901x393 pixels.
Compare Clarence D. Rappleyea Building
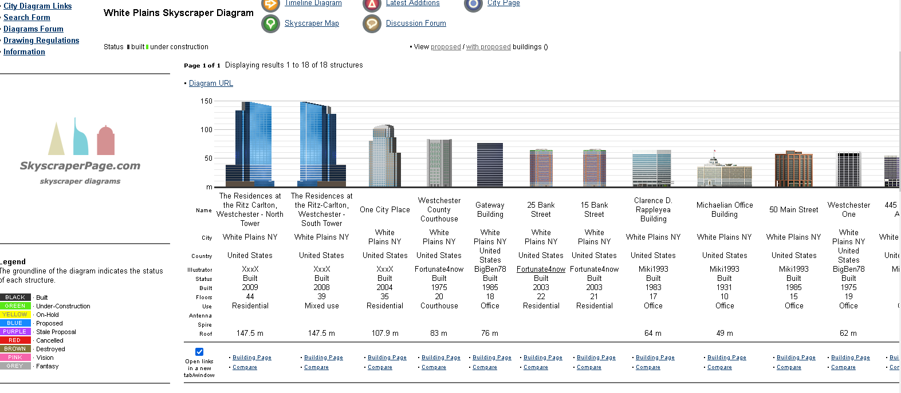[x=648, y=367]
